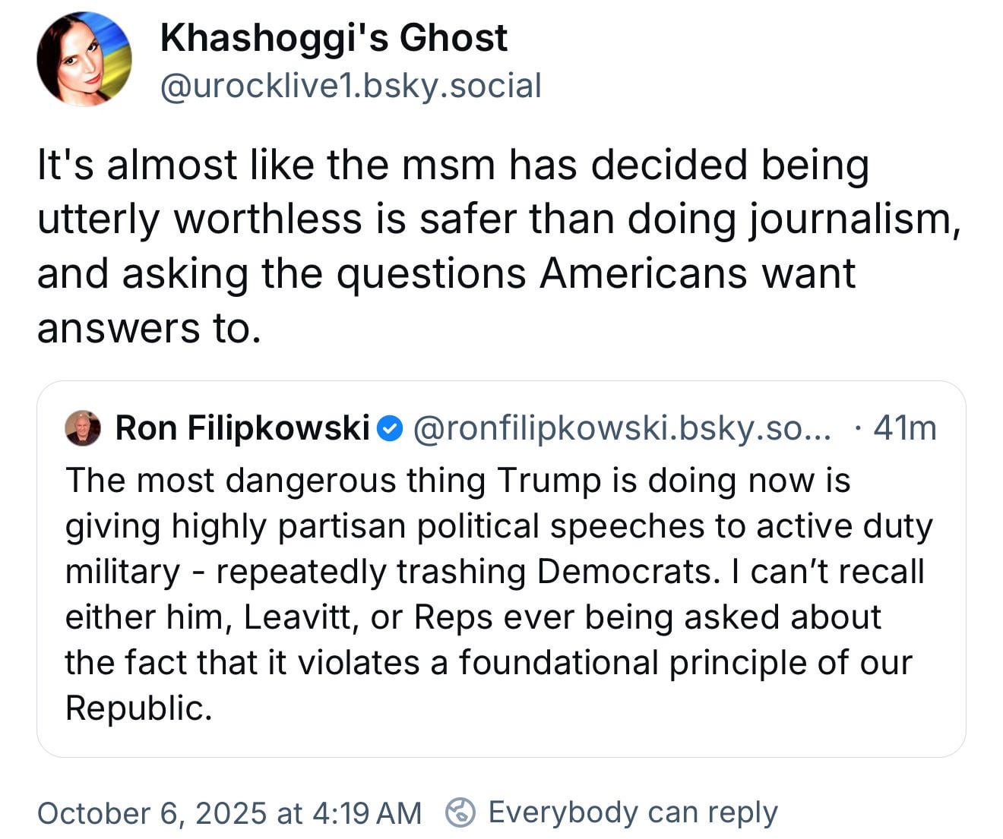Open the @urocklive1.bsky.social handle
The width and height of the screenshot is (1003, 839).
pos(350,85)
